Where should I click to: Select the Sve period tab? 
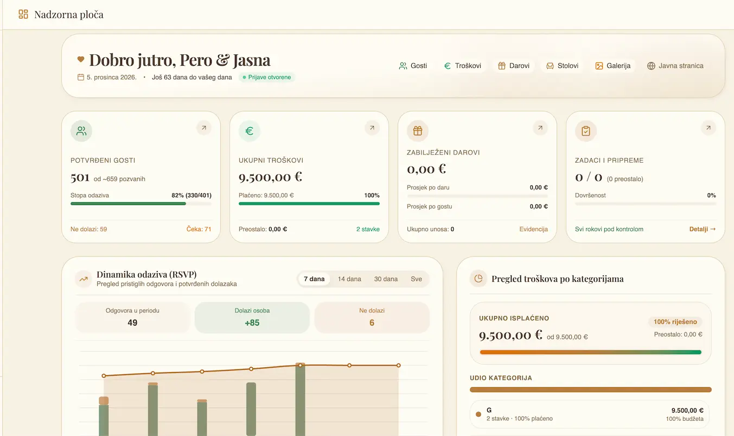click(x=416, y=279)
